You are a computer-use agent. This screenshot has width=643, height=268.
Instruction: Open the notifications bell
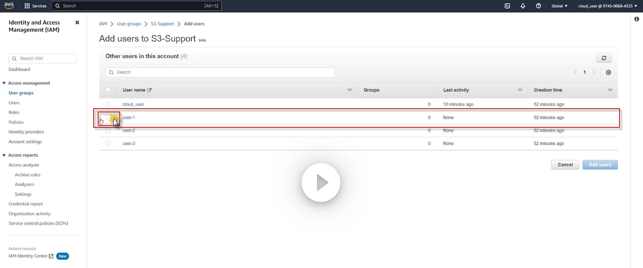[523, 6]
